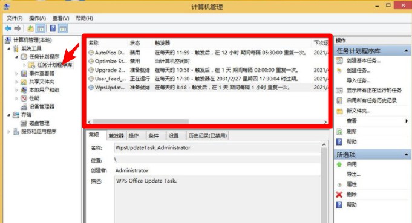
Task: Expand the 性能 node arrow
Action: tap(16, 99)
